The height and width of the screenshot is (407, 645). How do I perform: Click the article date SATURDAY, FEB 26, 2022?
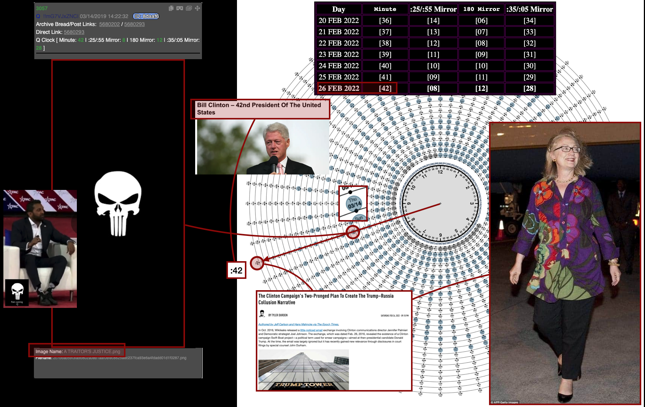(394, 315)
